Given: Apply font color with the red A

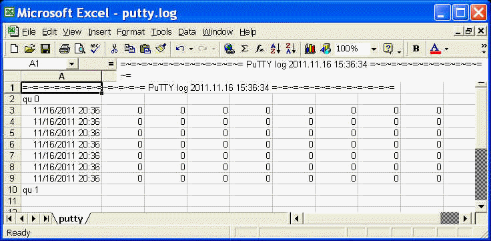Looking at the screenshot, I should 435,49.
